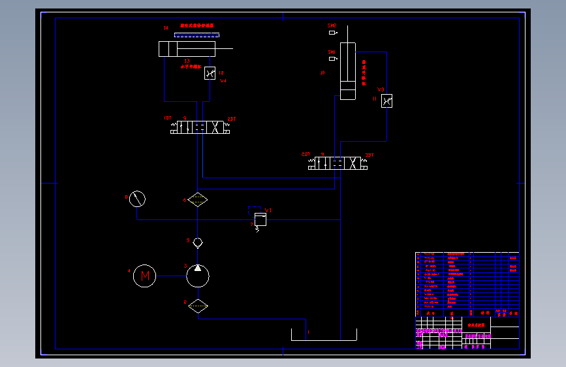Select the hatched rack bar numbered 14
Screen dimensions: 566x367
pos(197,35)
